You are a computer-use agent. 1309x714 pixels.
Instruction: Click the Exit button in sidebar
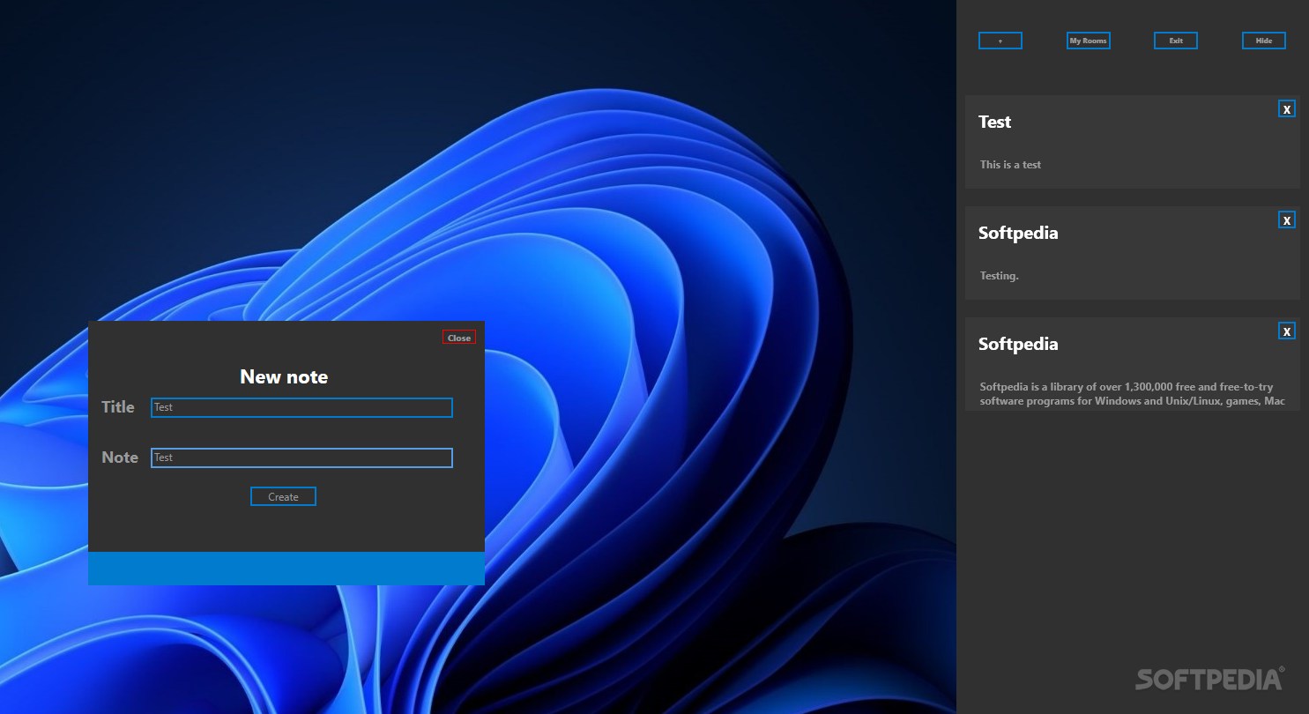point(1176,41)
